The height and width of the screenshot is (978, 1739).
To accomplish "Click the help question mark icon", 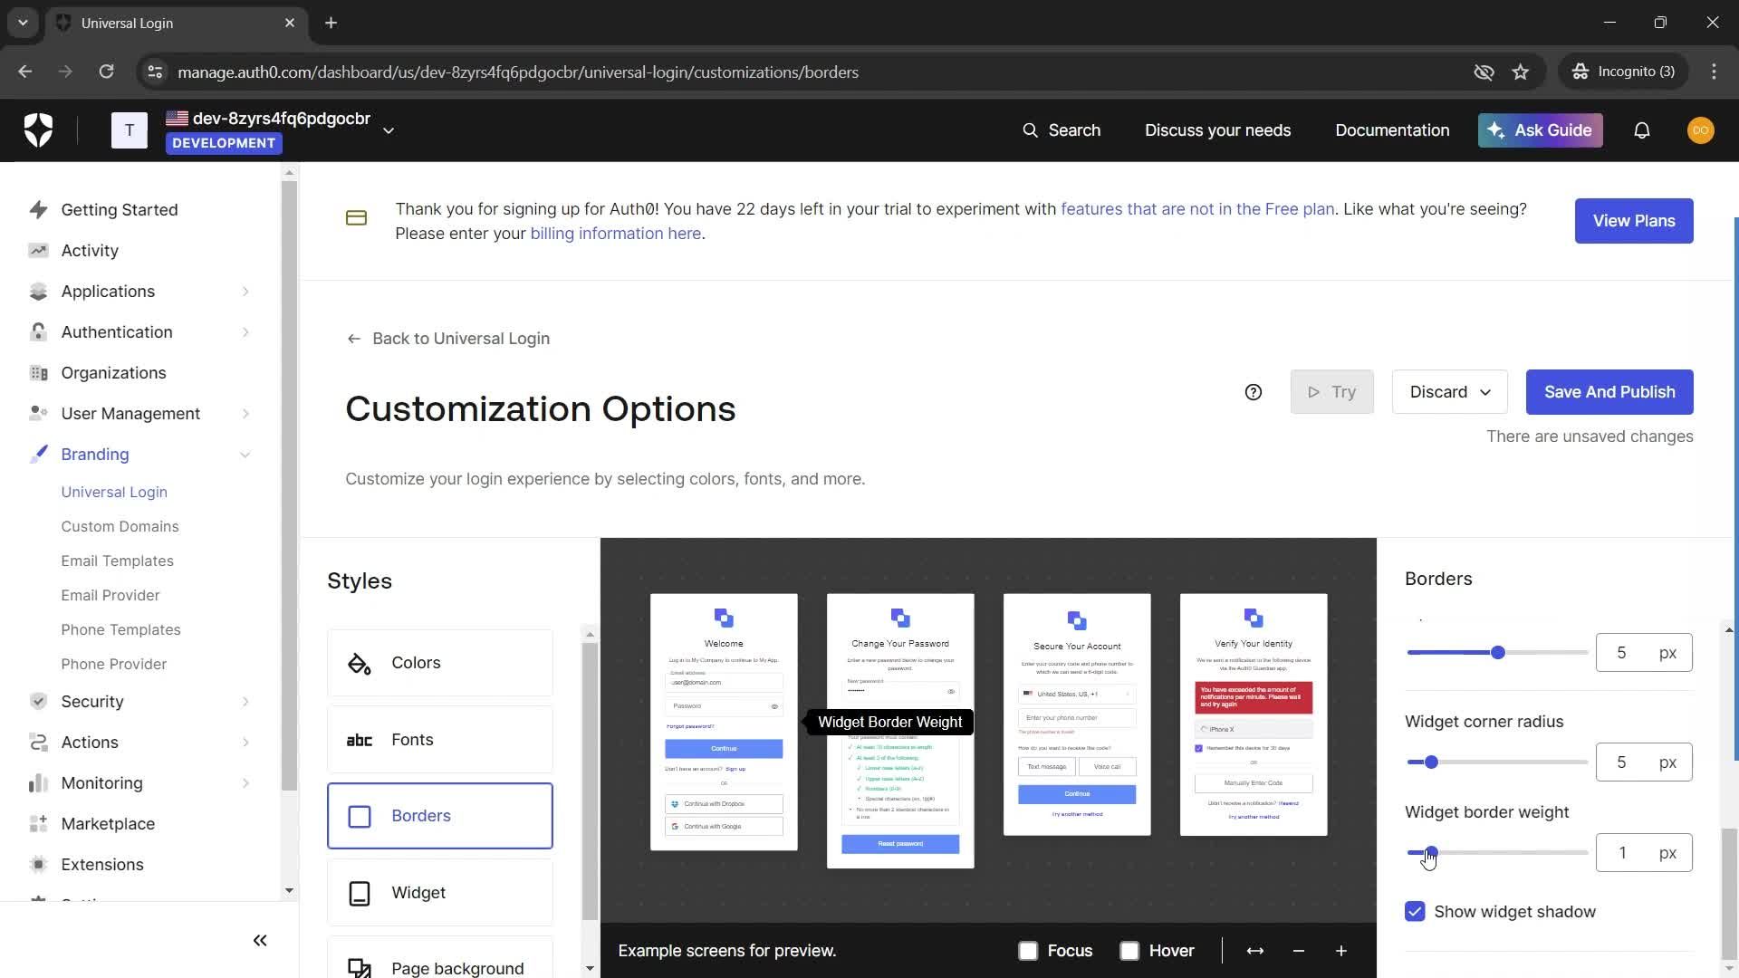I will (1253, 392).
